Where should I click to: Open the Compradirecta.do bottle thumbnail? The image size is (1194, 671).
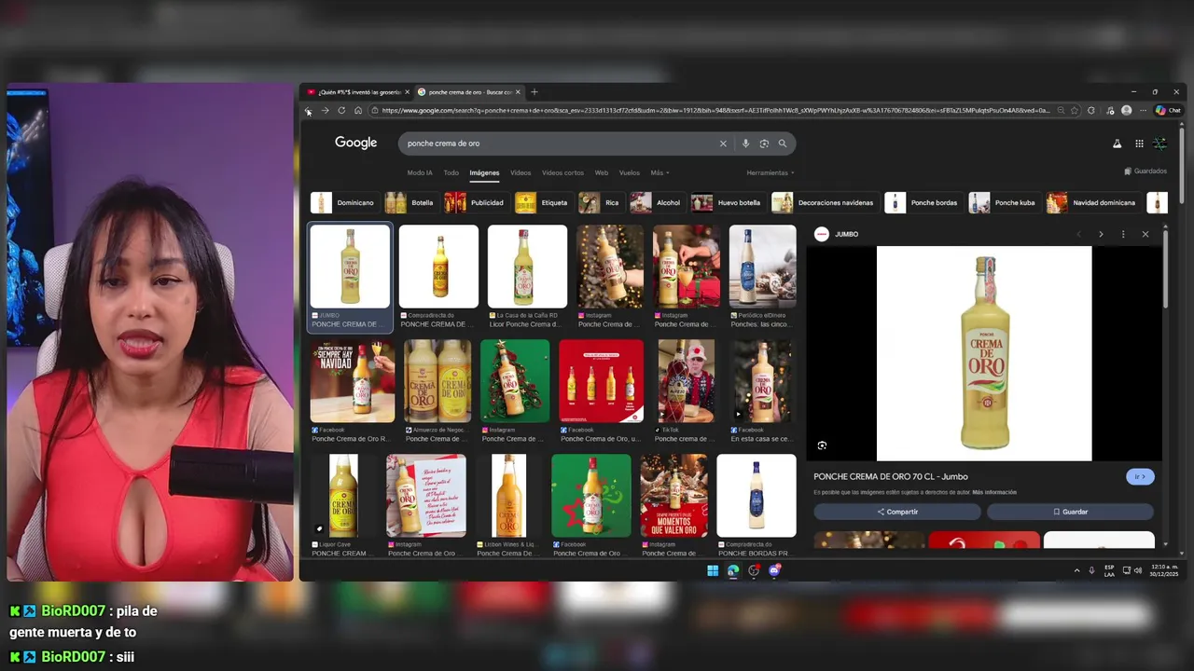(438, 267)
